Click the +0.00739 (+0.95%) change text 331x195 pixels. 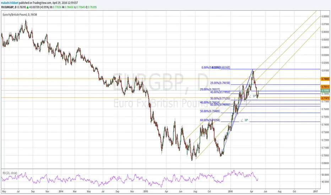39,7
